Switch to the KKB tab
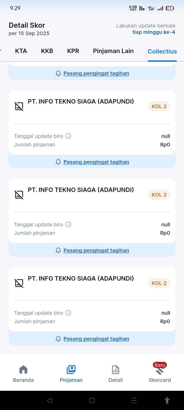The width and height of the screenshot is (184, 410). click(47, 51)
